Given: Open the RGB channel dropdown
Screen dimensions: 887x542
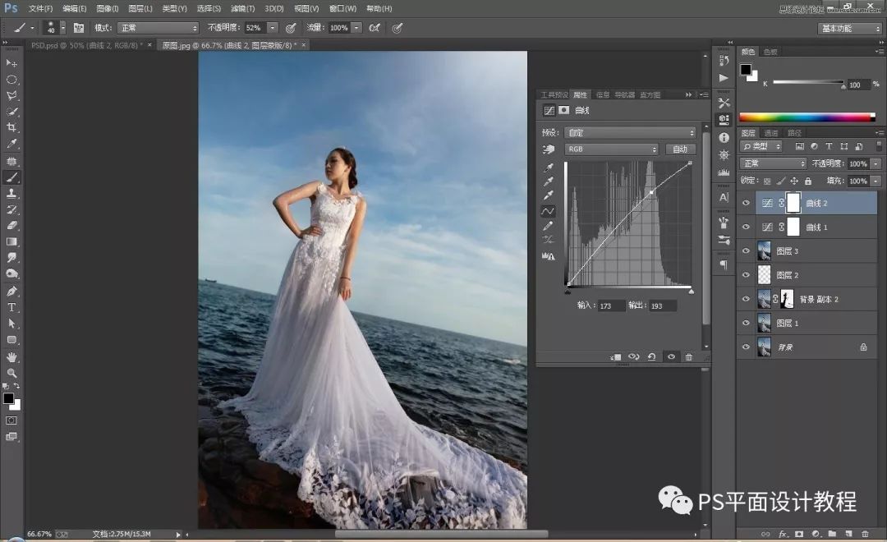Looking at the screenshot, I should (611, 149).
